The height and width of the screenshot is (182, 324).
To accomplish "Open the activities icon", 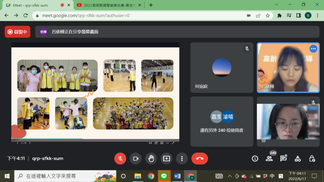I will coord(298,158).
